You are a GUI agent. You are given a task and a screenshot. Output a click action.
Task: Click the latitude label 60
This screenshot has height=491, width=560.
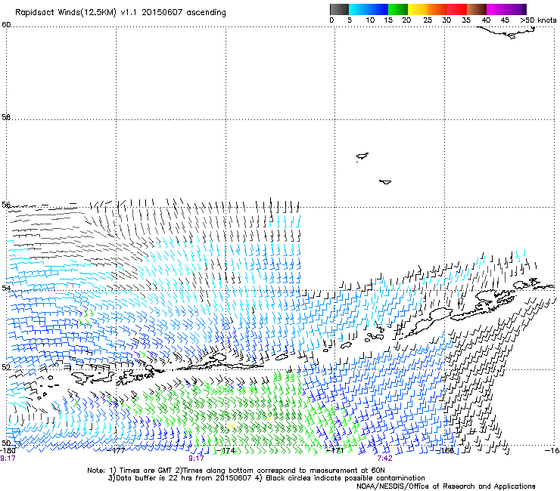(6, 25)
